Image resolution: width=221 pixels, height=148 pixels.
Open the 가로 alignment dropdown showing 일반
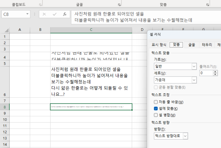[x=175, y=66]
